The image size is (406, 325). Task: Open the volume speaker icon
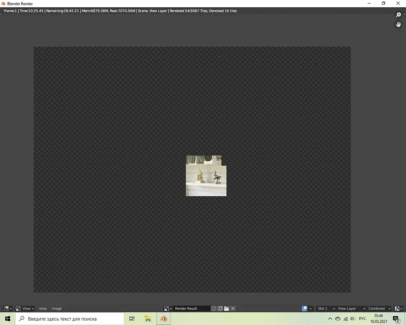coord(353,319)
